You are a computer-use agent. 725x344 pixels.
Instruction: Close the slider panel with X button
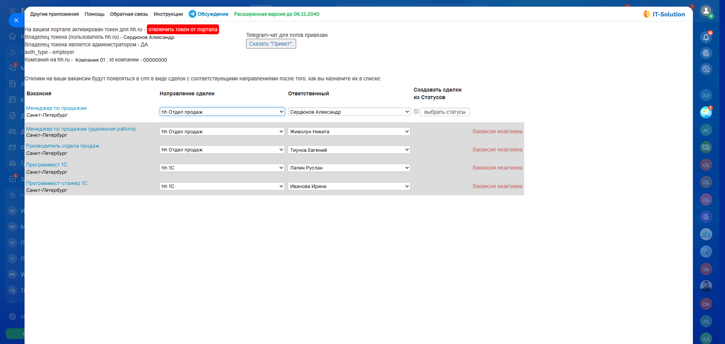[x=16, y=20]
